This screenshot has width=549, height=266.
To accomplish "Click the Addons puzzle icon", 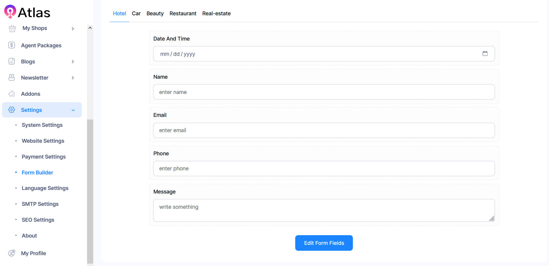I will point(11,94).
